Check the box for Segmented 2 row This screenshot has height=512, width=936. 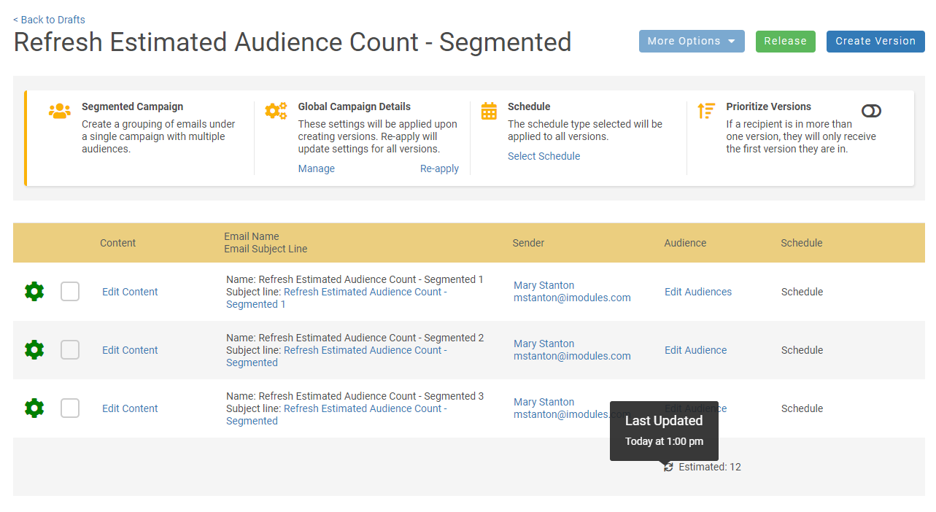click(70, 350)
